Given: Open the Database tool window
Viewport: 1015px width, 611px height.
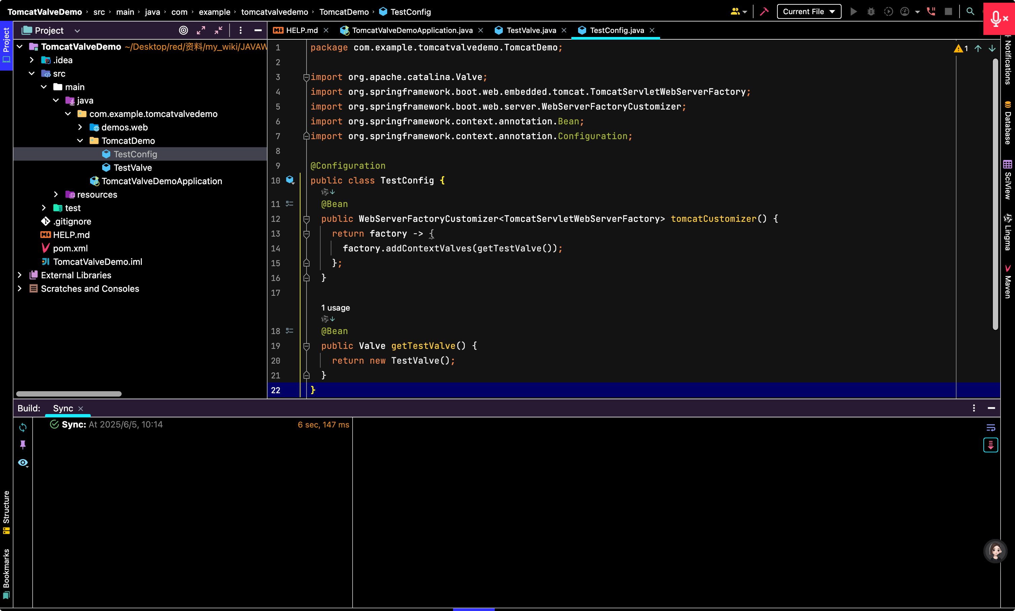Looking at the screenshot, I should pyautogui.click(x=1007, y=123).
